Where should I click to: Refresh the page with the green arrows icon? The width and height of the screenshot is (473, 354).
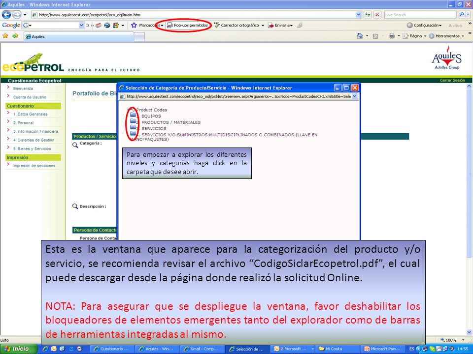click(368, 14)
